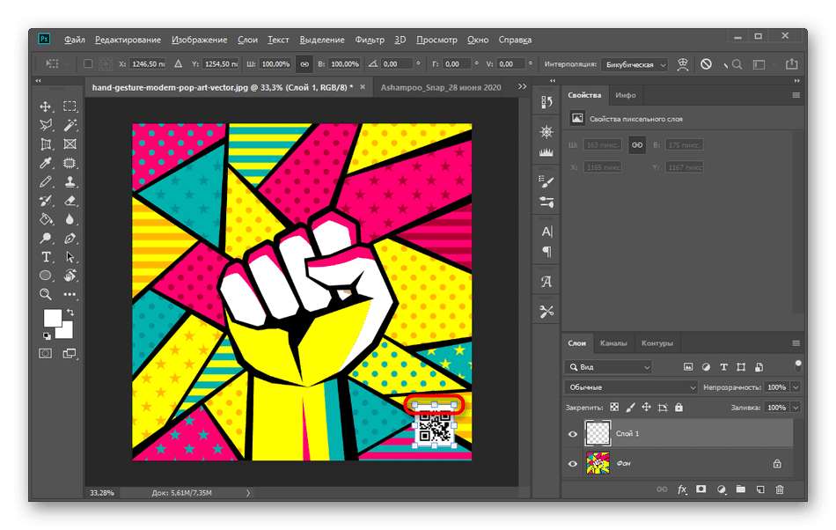Select the Rectangular Marquee tool
The image size is (836, 530).
pyautogui.click(x=70, y=107)
